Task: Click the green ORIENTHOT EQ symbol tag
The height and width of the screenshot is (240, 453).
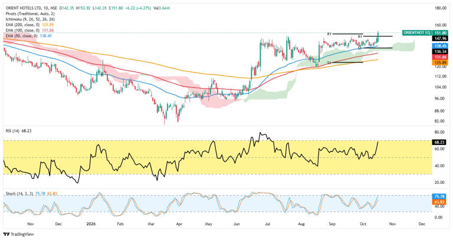Action: pyautogui.click(x=416, y=33)
